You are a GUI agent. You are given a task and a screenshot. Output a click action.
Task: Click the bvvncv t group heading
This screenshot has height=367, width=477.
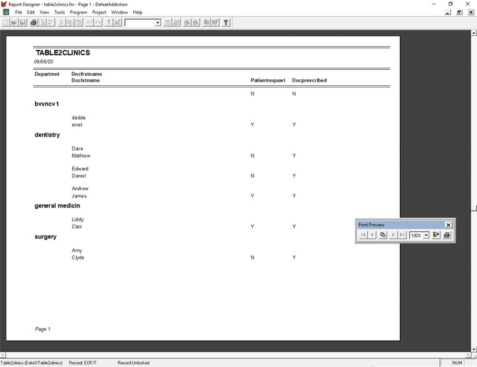click(x=47, y=104)
